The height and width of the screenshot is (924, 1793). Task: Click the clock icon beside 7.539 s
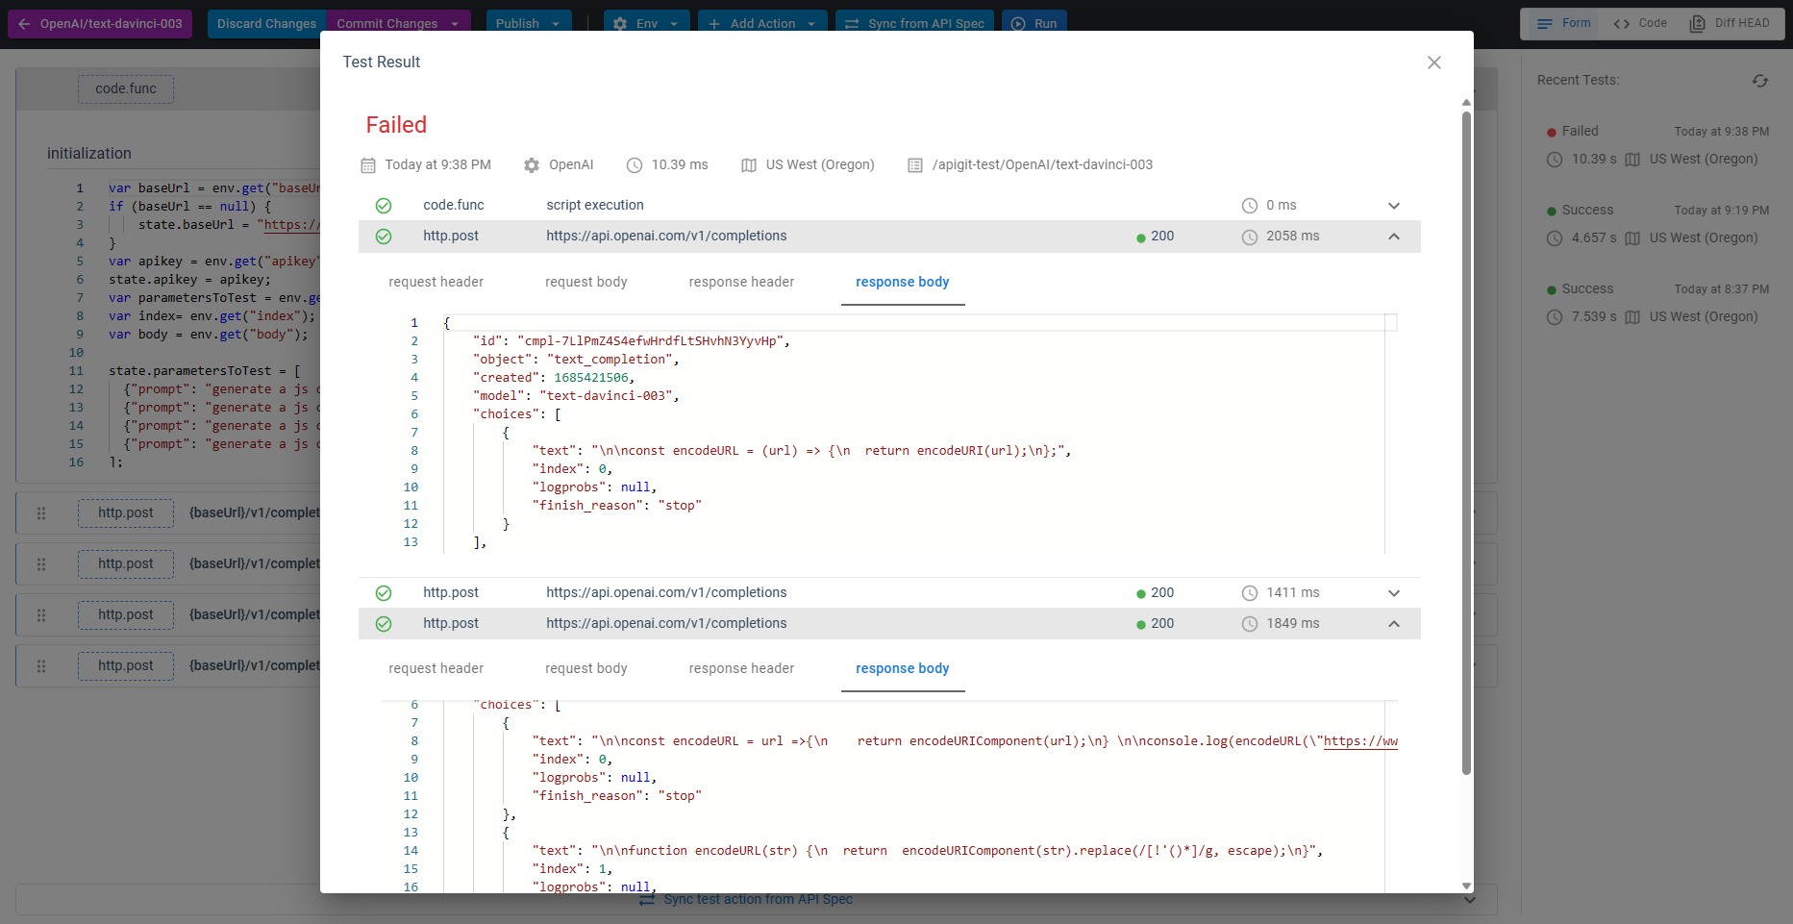click(x=1555, y=317)
